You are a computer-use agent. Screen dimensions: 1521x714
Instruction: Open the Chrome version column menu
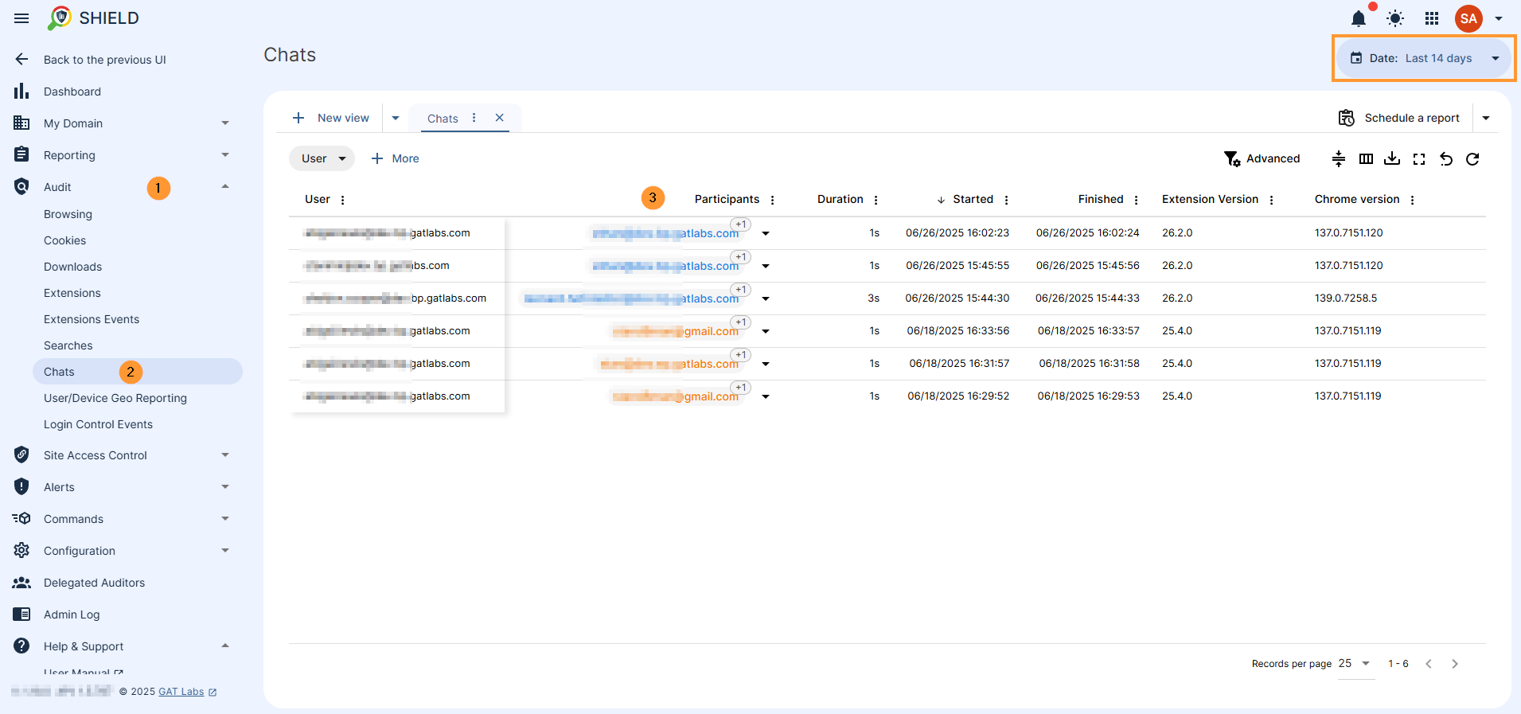pyautogui.click(x=1413, y=200)
